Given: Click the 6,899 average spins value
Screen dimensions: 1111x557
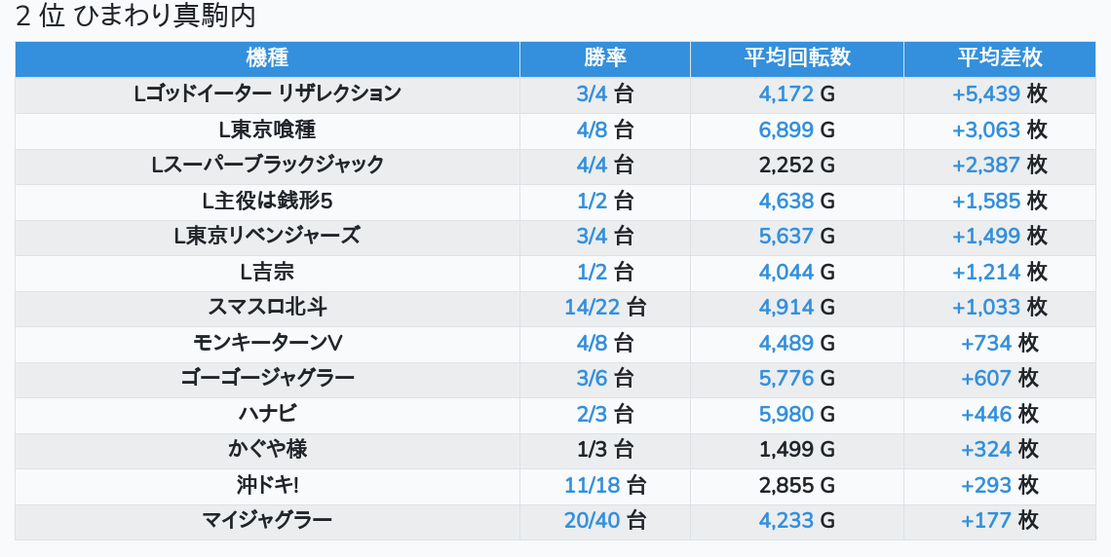Looking at the screenshot, I should pyautogui.click(x=785, y=130).
